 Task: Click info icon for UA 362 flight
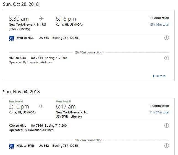click(x=166, y=146)
